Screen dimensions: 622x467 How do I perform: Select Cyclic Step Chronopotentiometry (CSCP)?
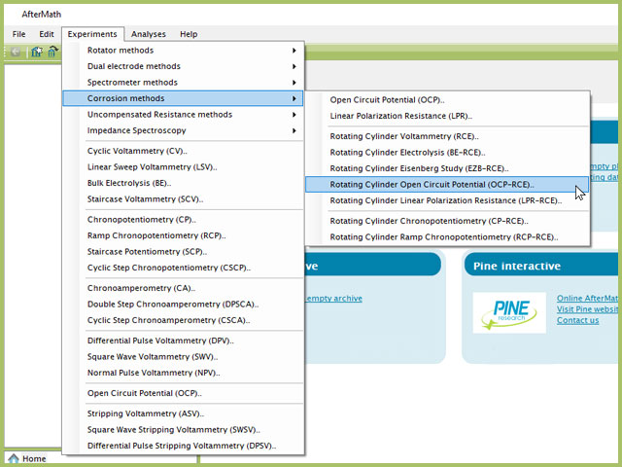point(183,269)
